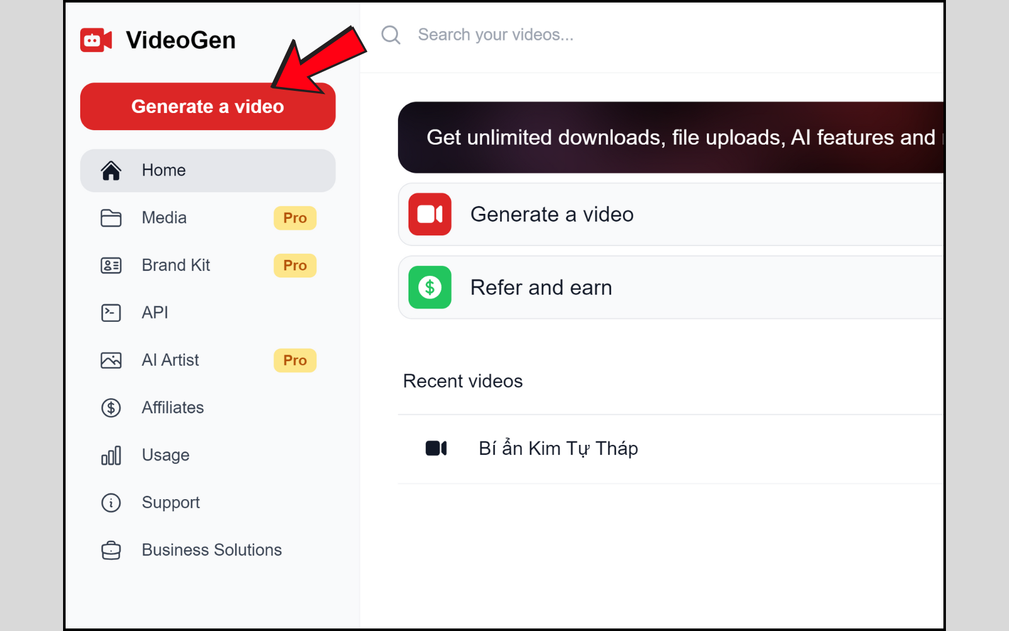
Task: Select the Refer and earn card
Action: (x=671, y=287)
